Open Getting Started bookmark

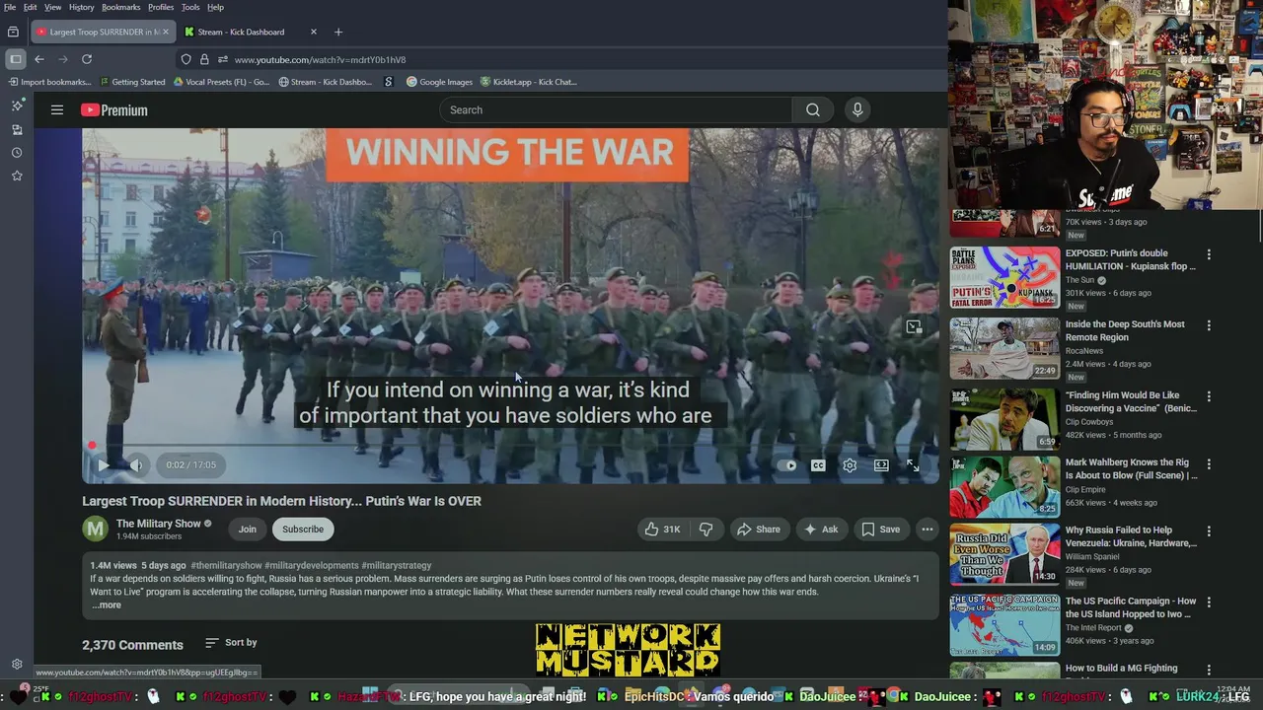131,82
